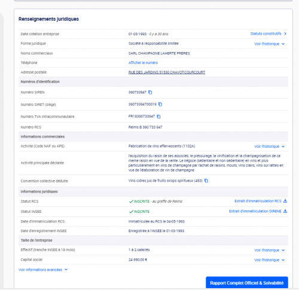
Task: Copy the convention collective code 493
Action: 206,181
